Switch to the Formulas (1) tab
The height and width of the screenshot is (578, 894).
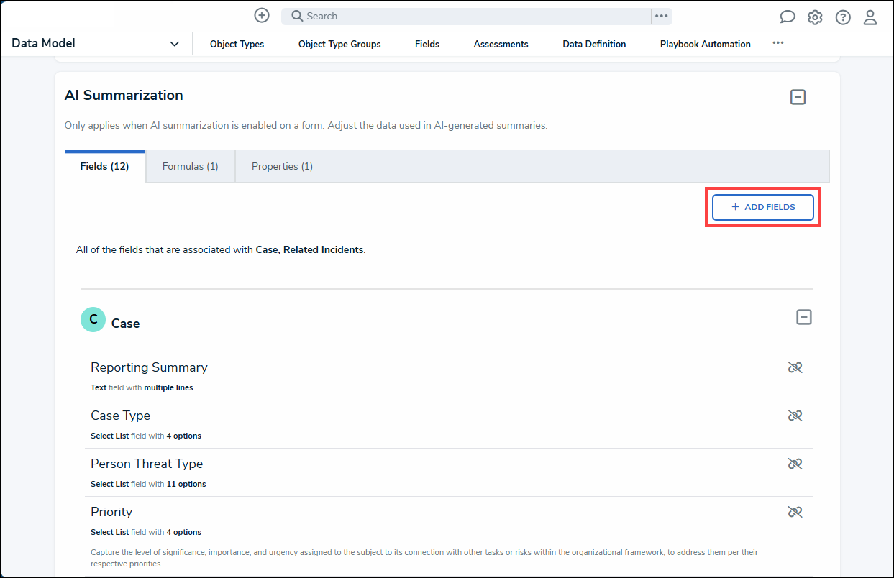(191, 166)
